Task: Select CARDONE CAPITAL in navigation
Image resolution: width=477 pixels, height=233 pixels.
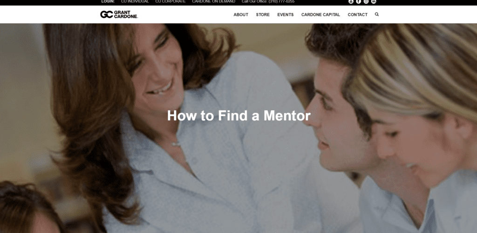Action: (320, 14)
